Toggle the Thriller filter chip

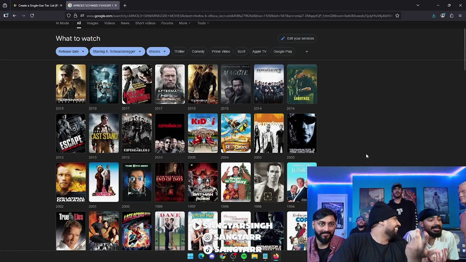coord(179,52)
